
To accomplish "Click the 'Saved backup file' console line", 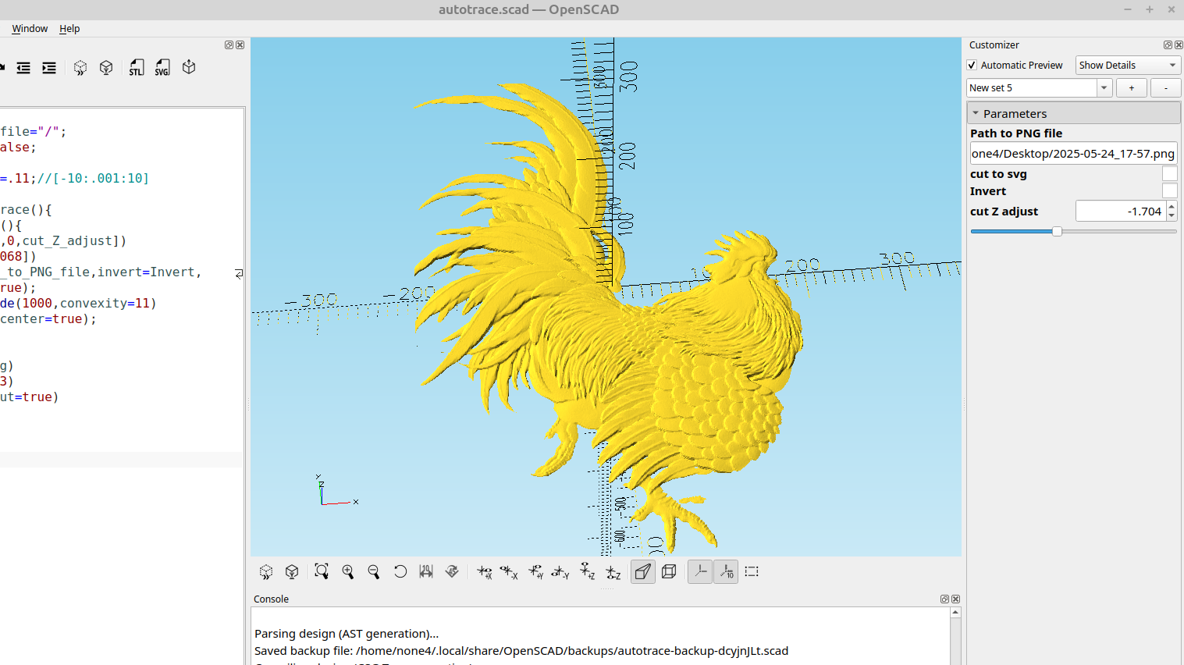I will click(521, 650).
